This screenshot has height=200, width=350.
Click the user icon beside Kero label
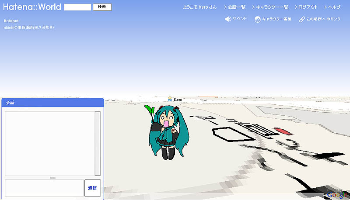pos(170,99)
